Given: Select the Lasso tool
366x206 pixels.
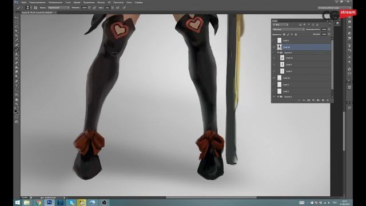Looking at the screenshot, I should (x=17, y=27).
